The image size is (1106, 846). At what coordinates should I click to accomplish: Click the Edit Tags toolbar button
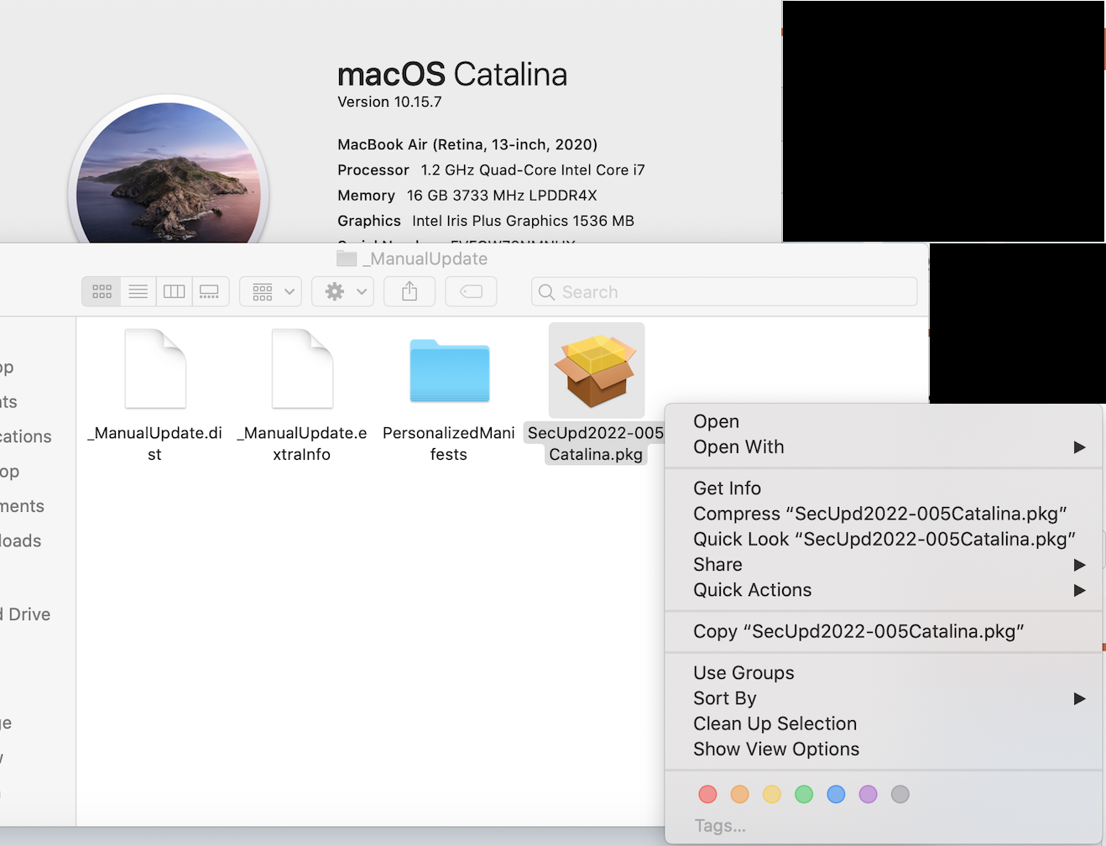471,291
